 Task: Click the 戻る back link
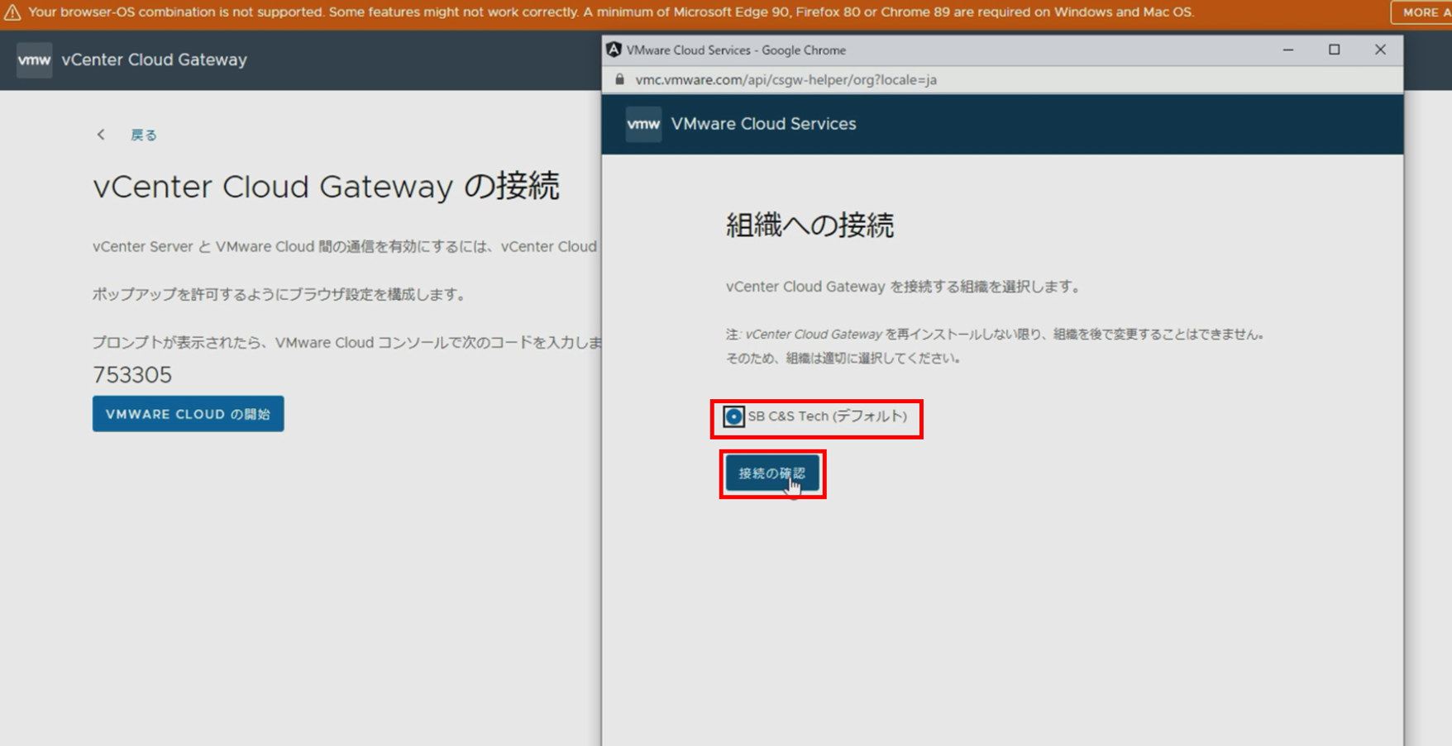[144, 135]
